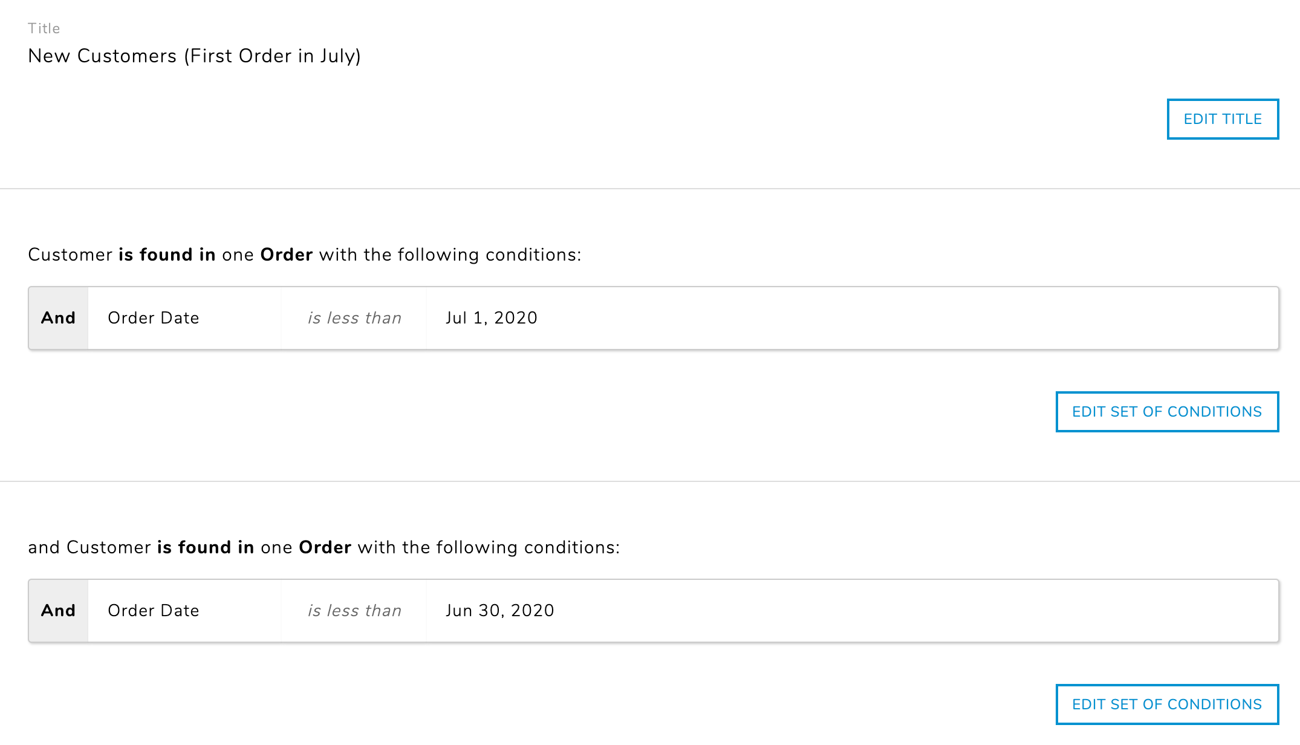Click 'is less than' before Jun 30, 2020
Screen dimensions: 1300x745
[354, 611]
